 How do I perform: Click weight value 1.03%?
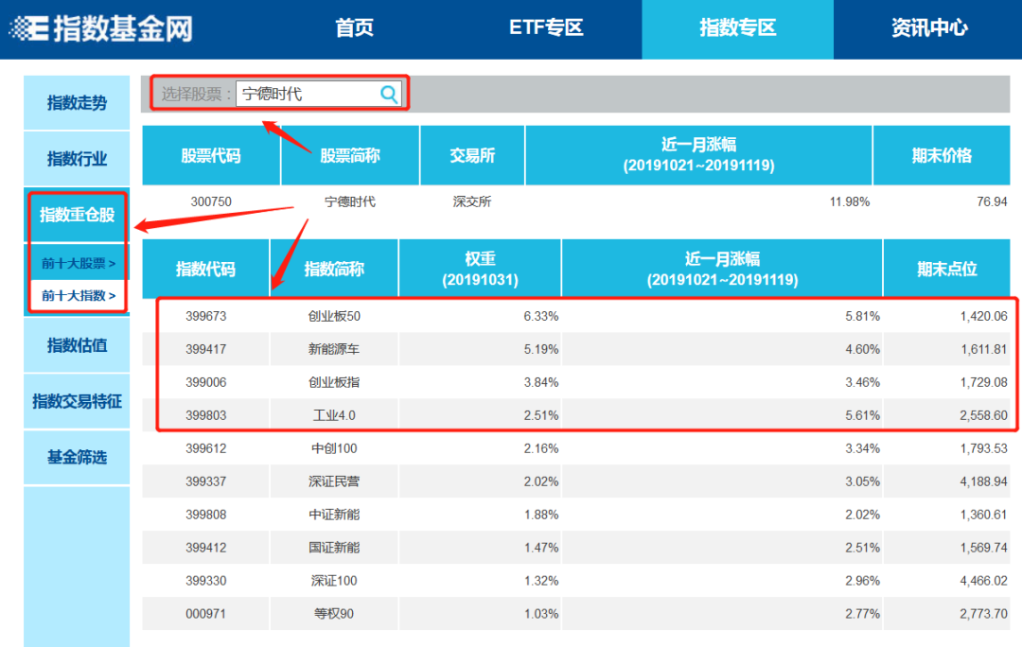541,615
